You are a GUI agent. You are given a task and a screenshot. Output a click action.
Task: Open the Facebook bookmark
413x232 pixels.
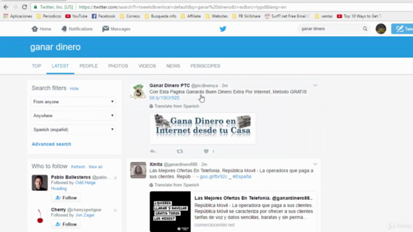click(103, 16)
